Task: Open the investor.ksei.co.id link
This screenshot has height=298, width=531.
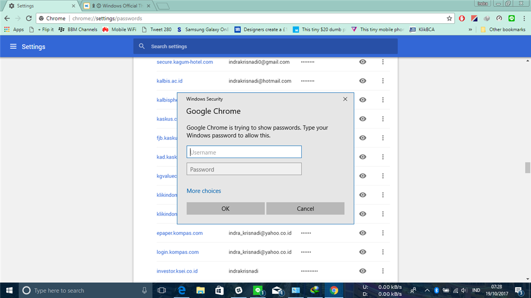Action: pos(177,271)
